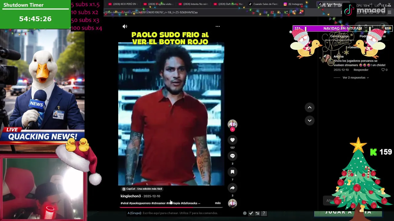The image size is (394, 221).
Task: Click the question mark help icon
Action: click(264, 213)
